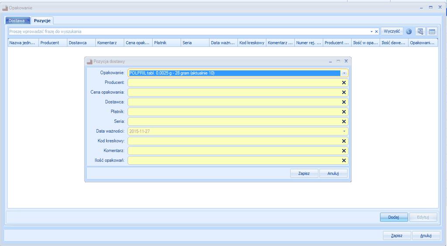Sort by the Kod kreskowy column header
This screenshot has height=246, width=447.
[x=252, y=42]
